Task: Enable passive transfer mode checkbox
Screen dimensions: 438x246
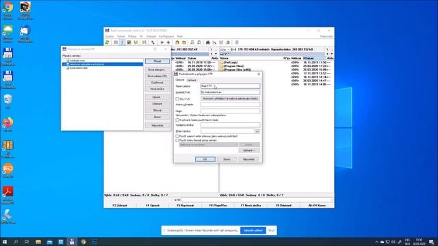Action: tap(177, 136)
